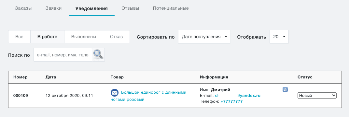Expand the Отображать 20 count dropdown

click(279, 37)
